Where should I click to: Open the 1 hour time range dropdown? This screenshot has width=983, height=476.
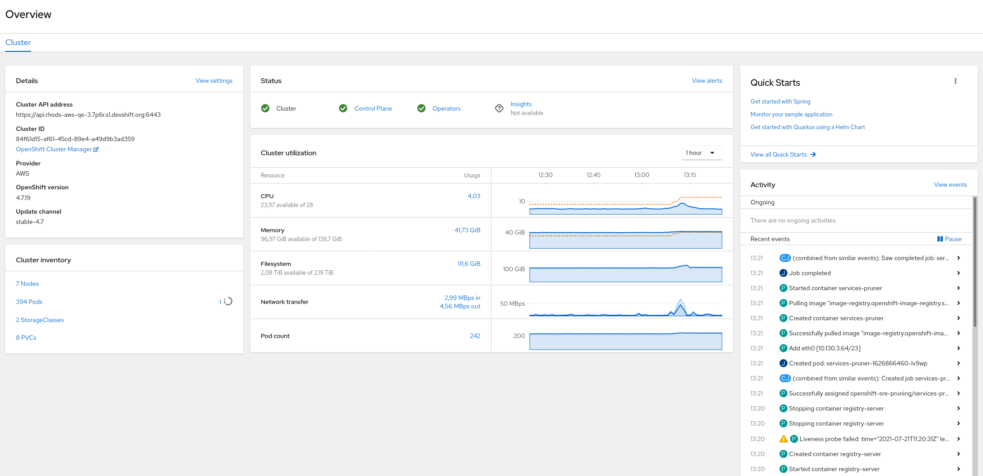click(x=702, y=153)
